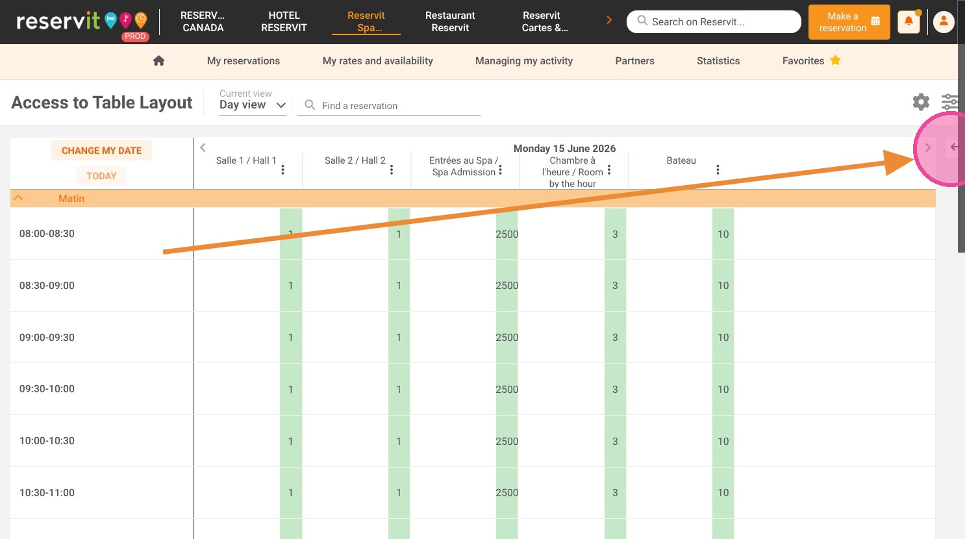Open the user account profile icon
Image resolution: width=965 pixels, height=539 pixels.
[944, 22]
